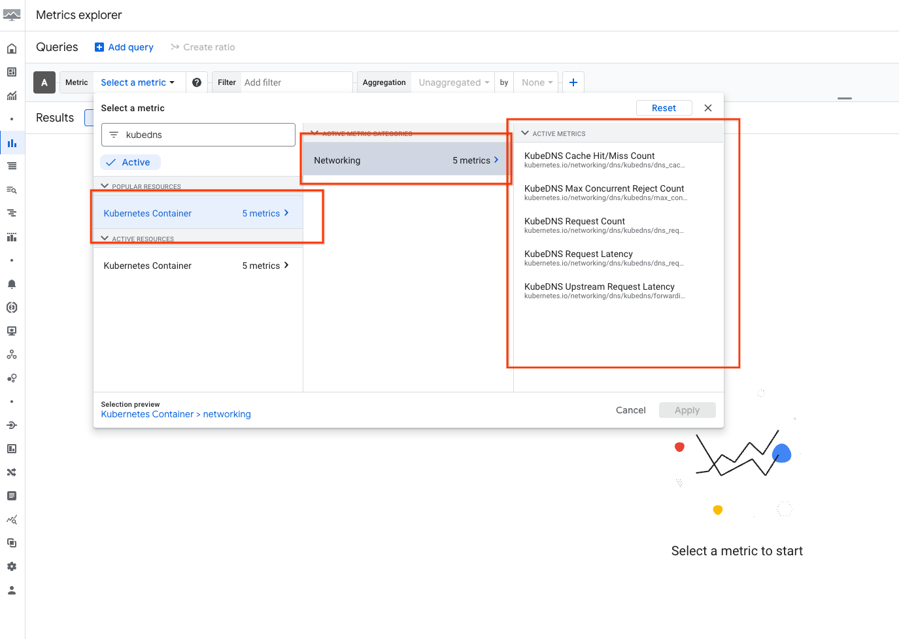Collapse the Active Resources section

point(105,239)
